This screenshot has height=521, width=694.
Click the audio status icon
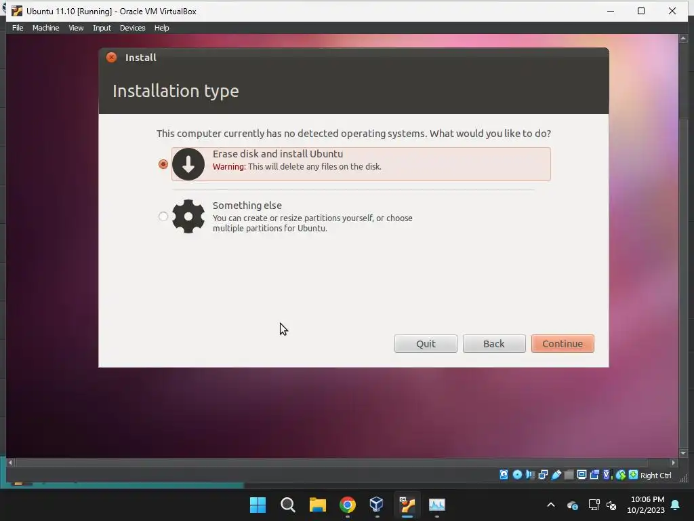coord(530,475)
